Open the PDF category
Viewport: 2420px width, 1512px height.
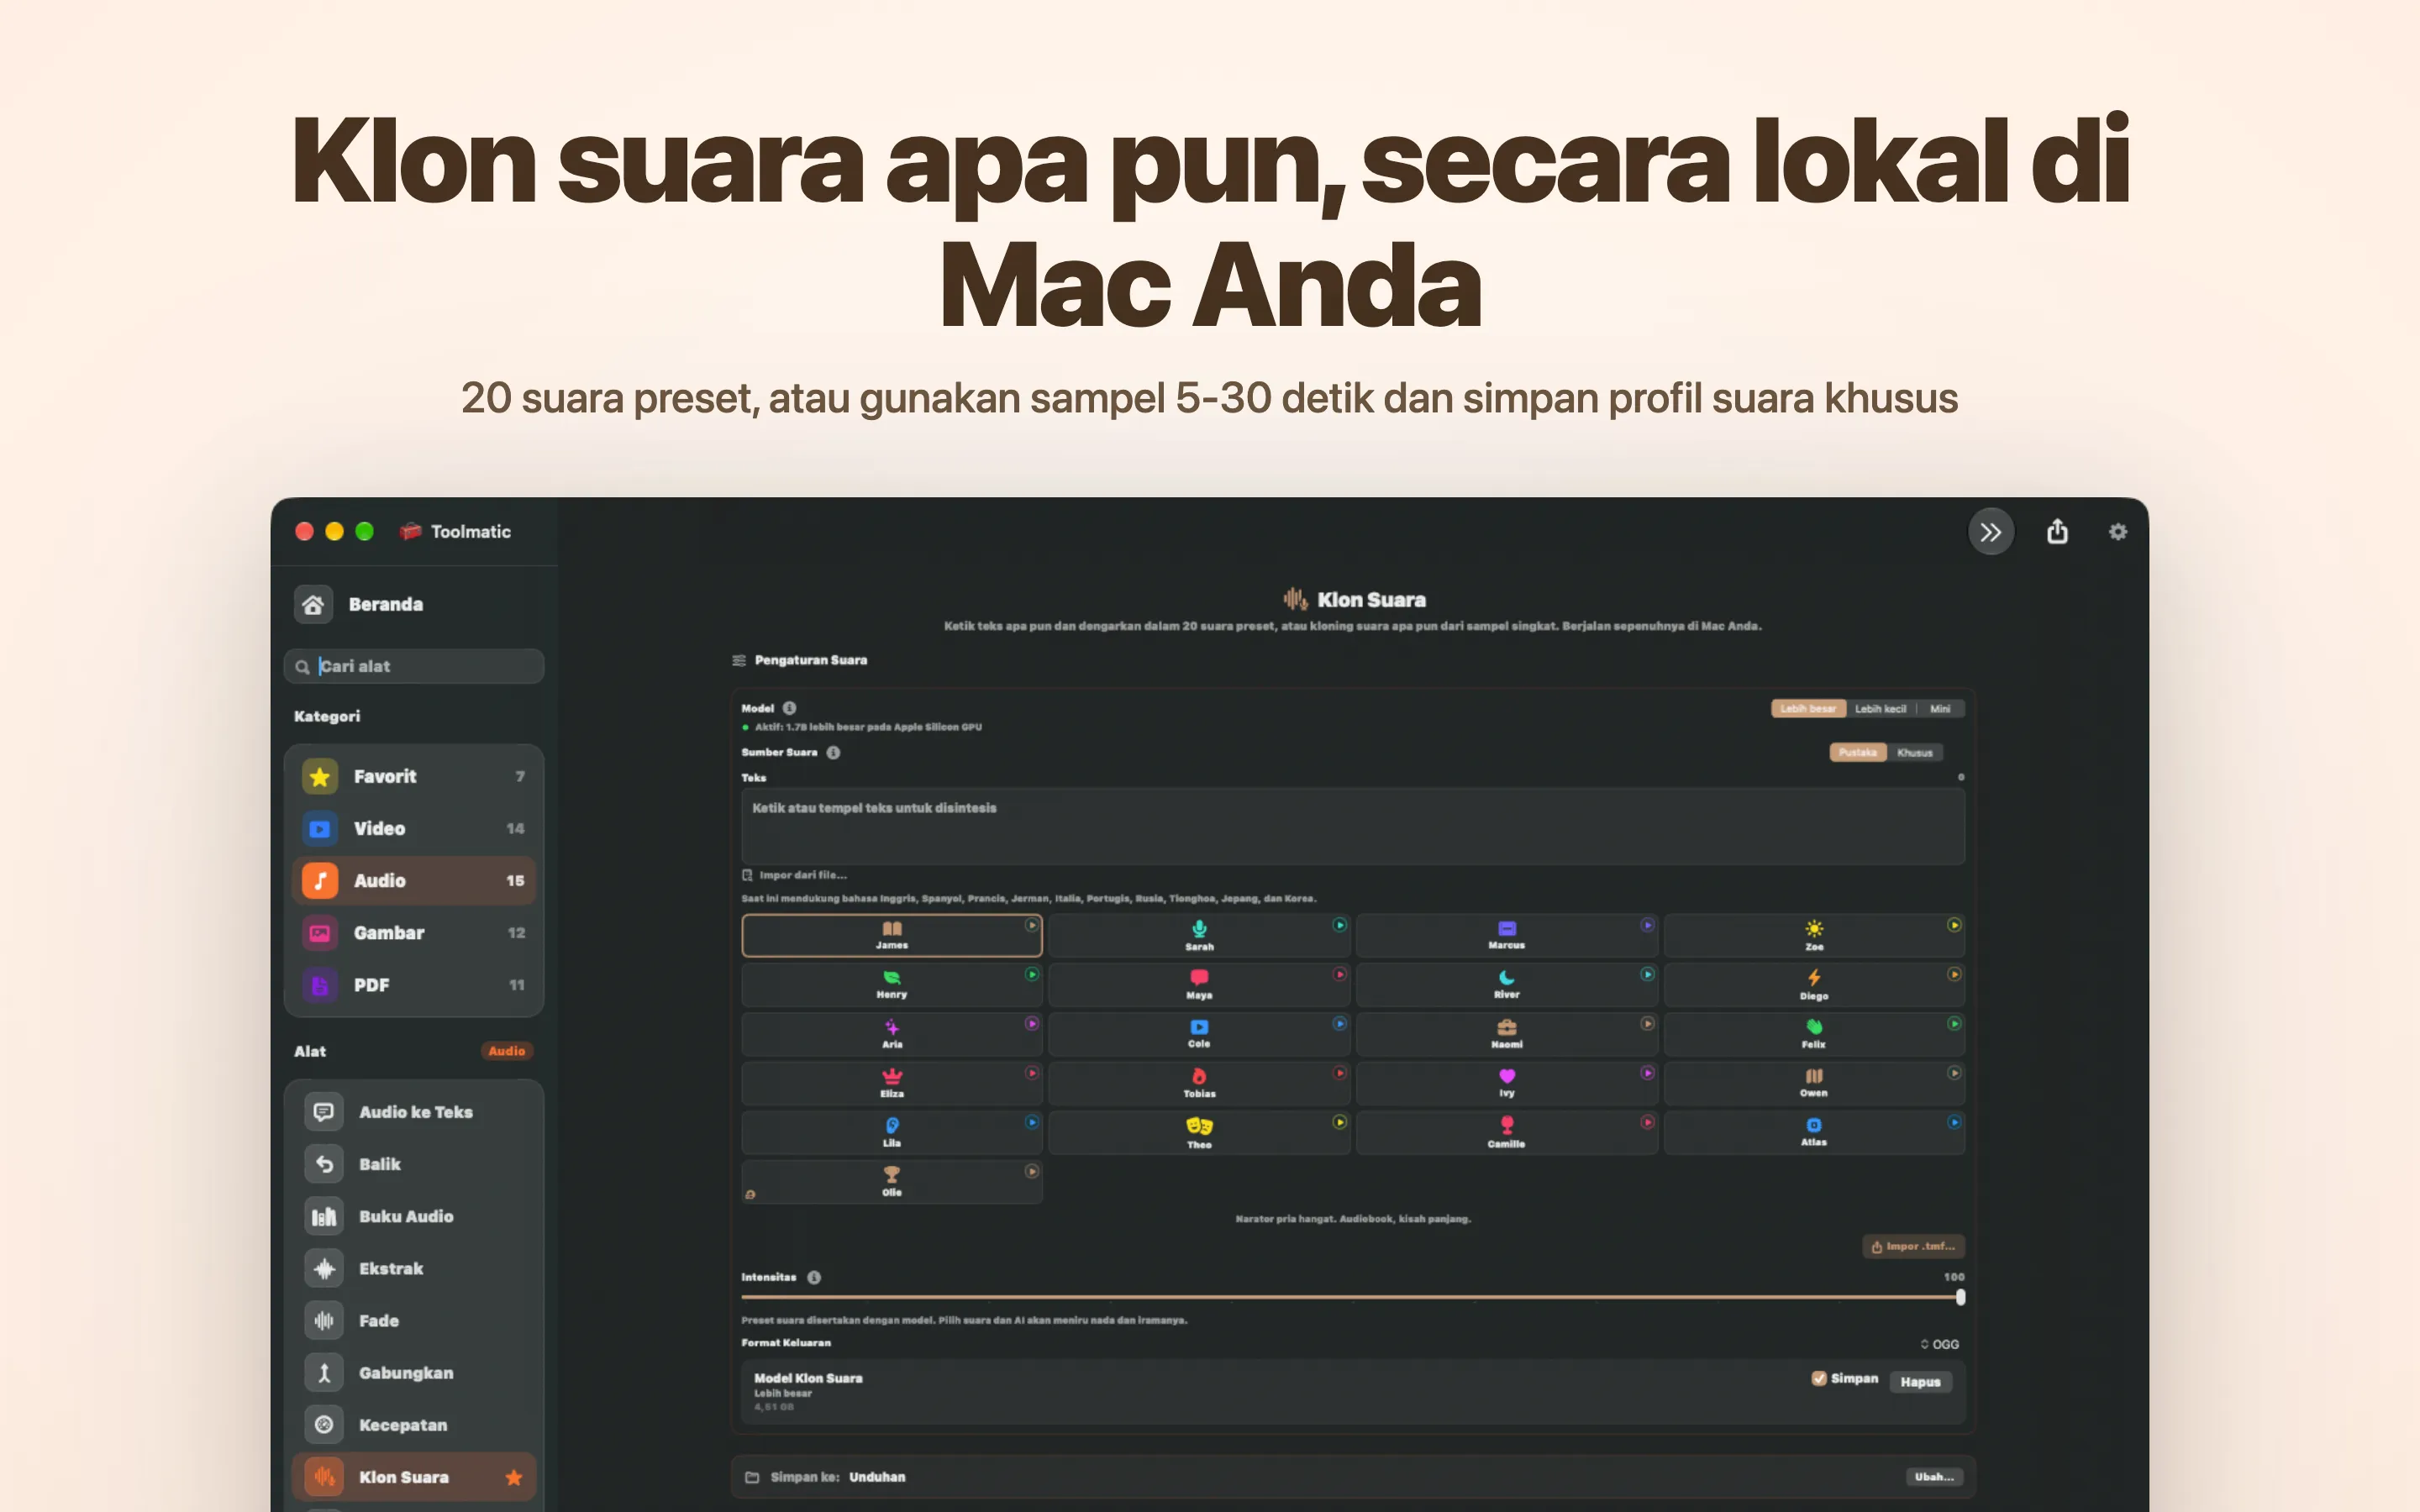414,985
